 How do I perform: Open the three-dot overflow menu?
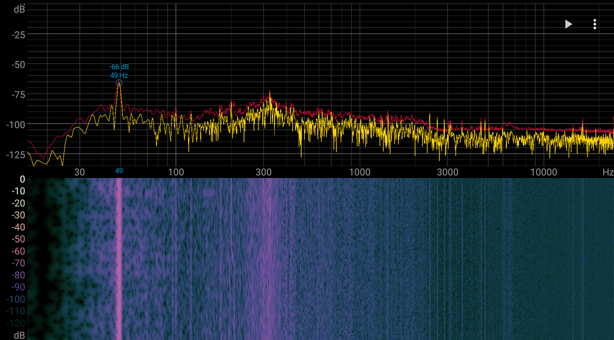[x=594, y=24]
